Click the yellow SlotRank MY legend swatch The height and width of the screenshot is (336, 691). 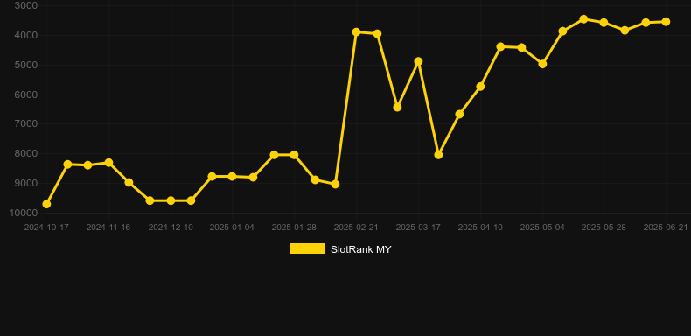(308, 248)
